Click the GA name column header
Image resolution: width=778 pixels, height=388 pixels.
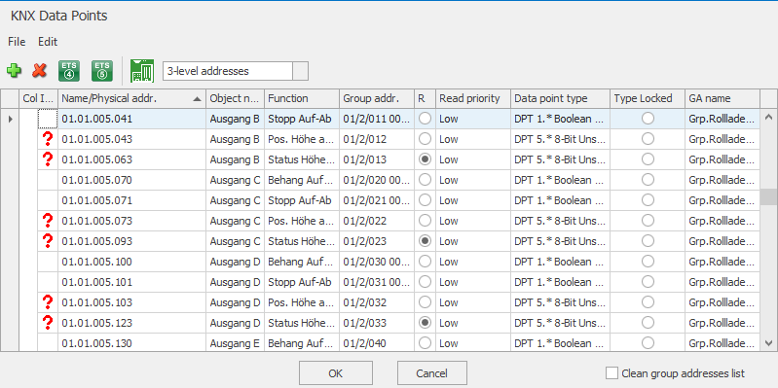722,98
